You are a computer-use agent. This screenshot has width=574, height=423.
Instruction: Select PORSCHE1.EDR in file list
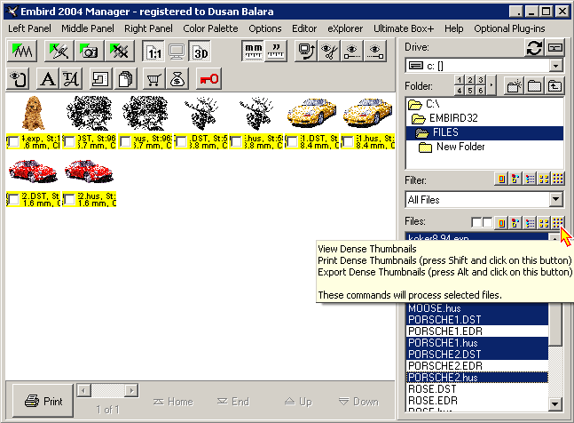[477, 331]
